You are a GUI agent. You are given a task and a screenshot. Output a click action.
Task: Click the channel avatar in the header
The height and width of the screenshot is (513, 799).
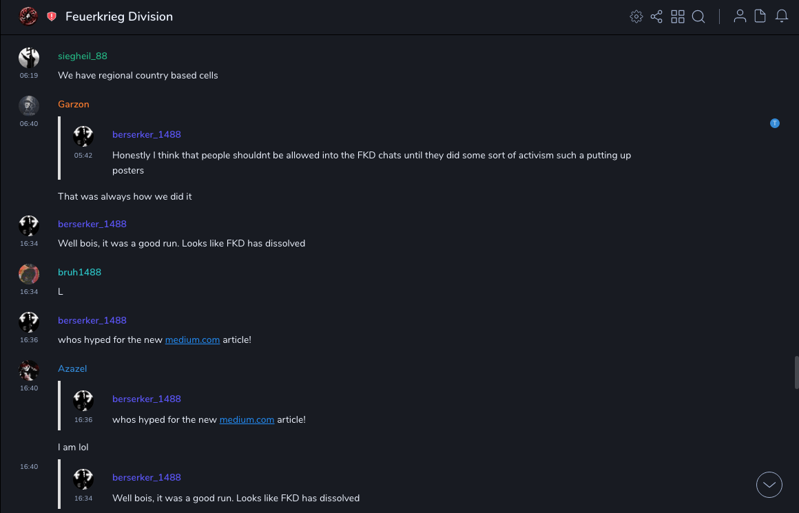tap(28, 16)
